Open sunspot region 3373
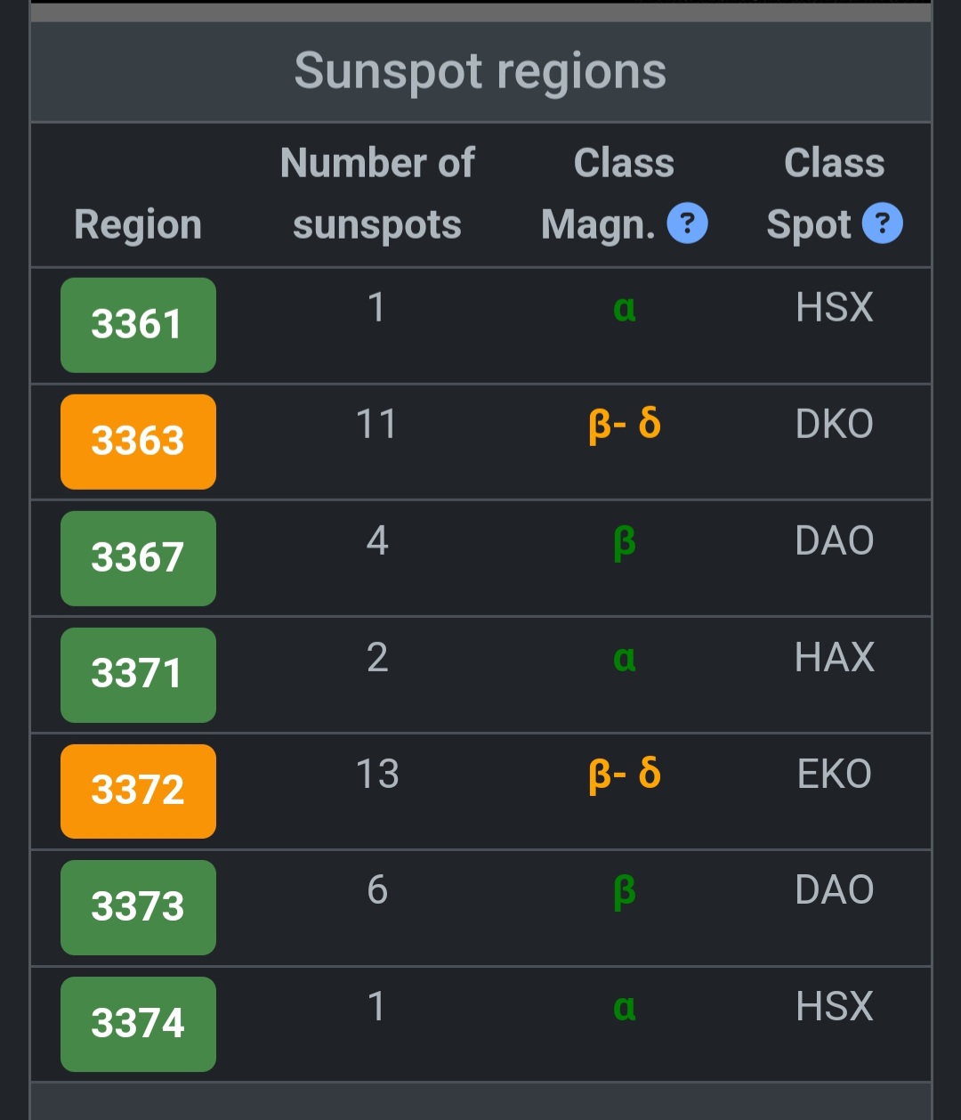The height and width of the screenshot is (1120, 961). pos(138,907)
